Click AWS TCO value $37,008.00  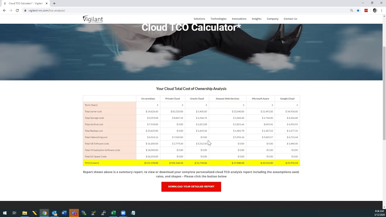pyautogui.click(x=238, y=163)
